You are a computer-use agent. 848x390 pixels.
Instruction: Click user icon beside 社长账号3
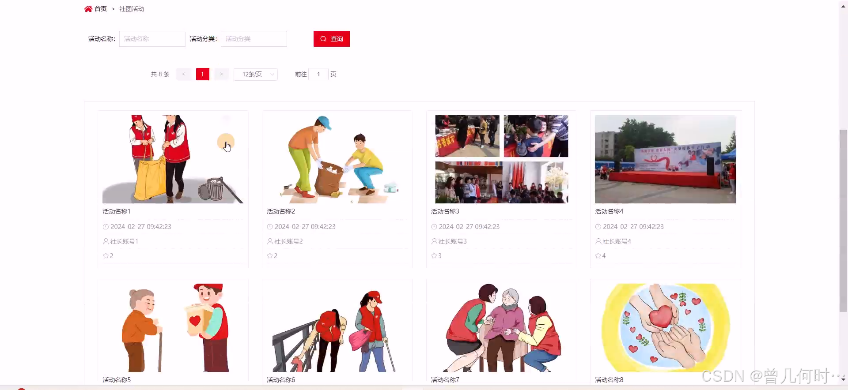point(435,241)
